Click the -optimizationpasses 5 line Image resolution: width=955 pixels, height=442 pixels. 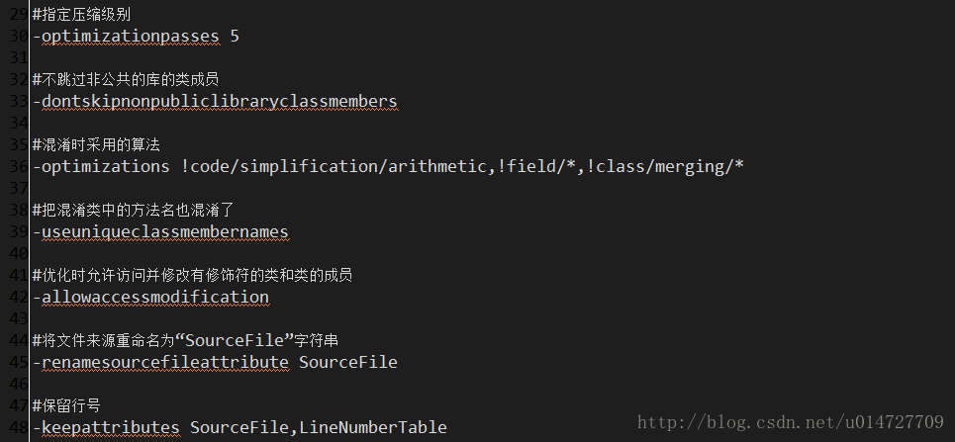[136, 36]
